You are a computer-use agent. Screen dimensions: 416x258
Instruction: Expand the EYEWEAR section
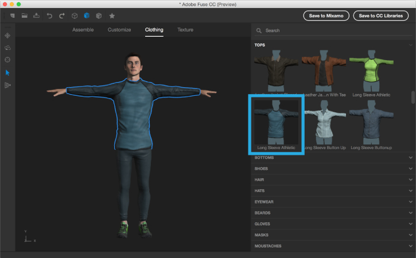click(x=333, y=202)
